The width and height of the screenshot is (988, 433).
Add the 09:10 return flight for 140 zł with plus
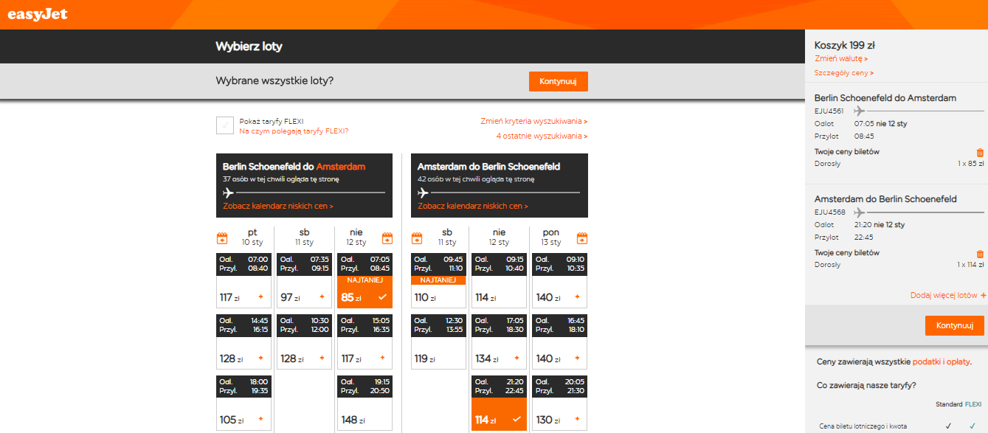(577, 297)
